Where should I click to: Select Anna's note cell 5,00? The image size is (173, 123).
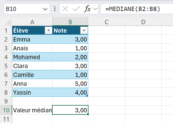tap(70, 84)
